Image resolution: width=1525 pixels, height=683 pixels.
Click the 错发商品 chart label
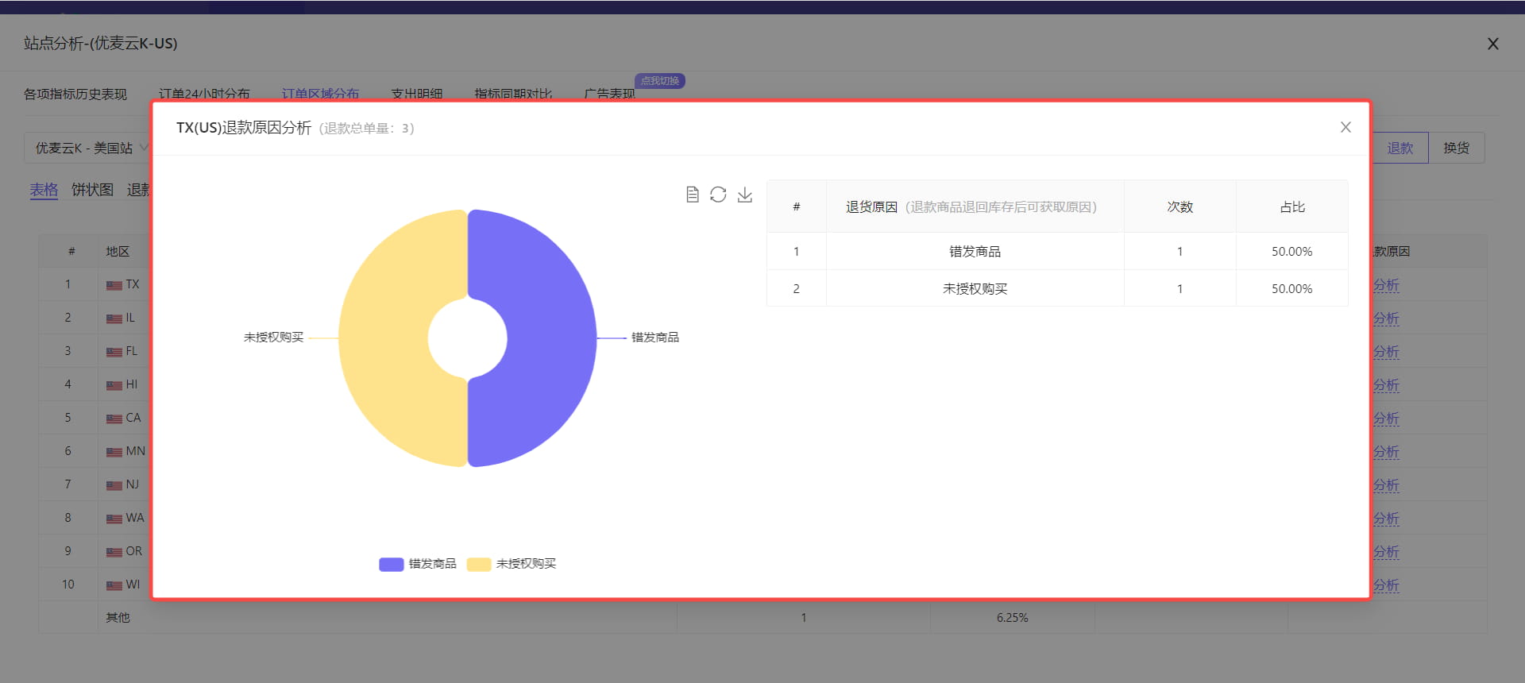click(x=655, y=338)
